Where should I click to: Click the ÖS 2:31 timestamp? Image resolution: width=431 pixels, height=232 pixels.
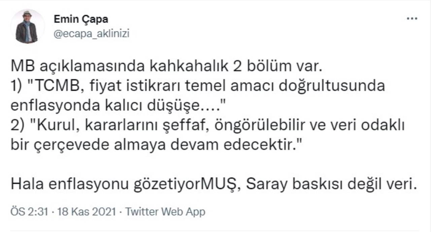[31, 212]
